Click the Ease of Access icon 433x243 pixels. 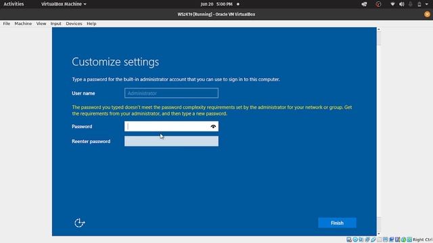pyautogui.click(x=80, y=223)
